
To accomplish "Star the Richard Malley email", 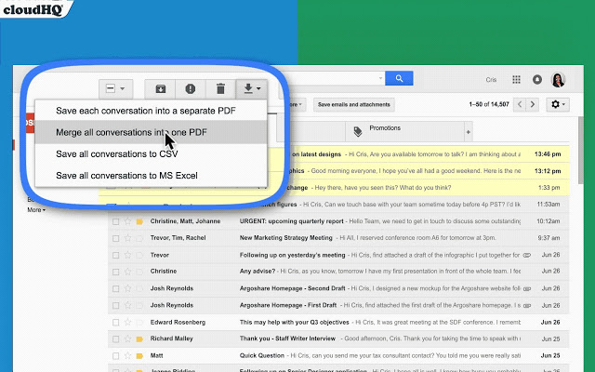I will [x=128, y=339].
